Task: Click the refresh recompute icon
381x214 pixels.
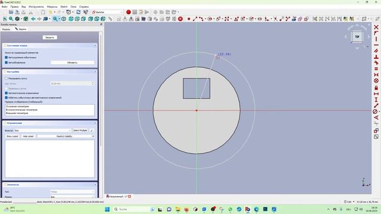Action: 78,12
